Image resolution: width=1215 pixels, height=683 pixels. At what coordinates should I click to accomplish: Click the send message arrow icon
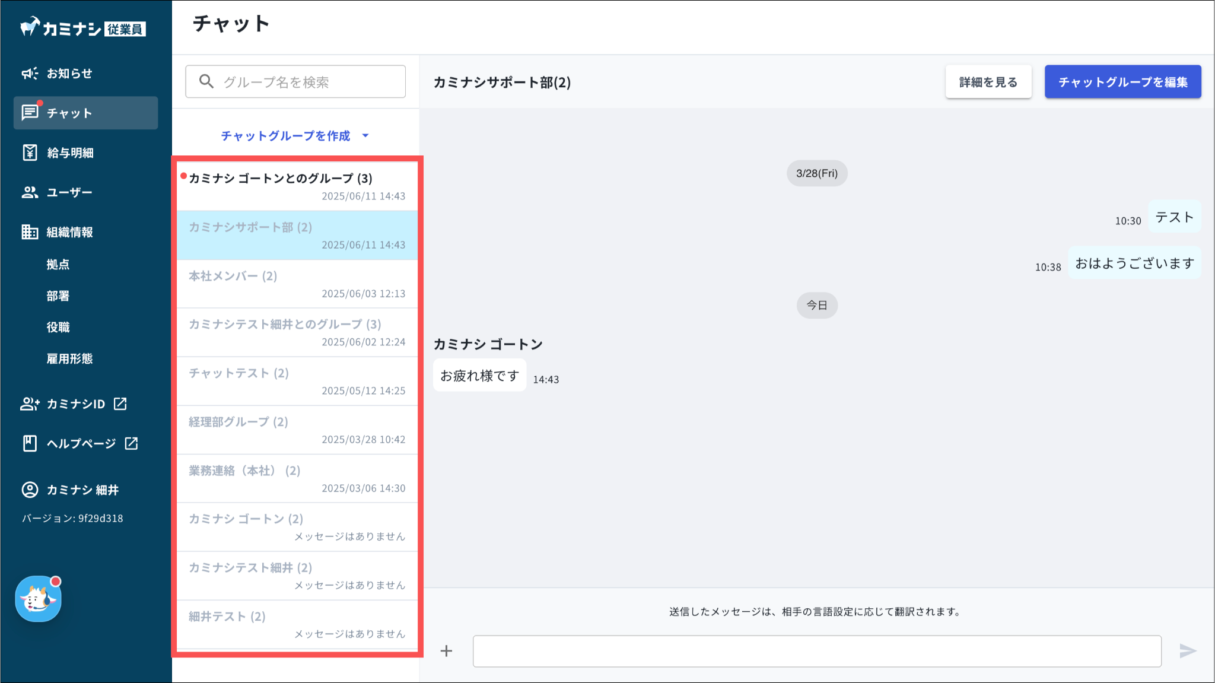click(1187, 651)
